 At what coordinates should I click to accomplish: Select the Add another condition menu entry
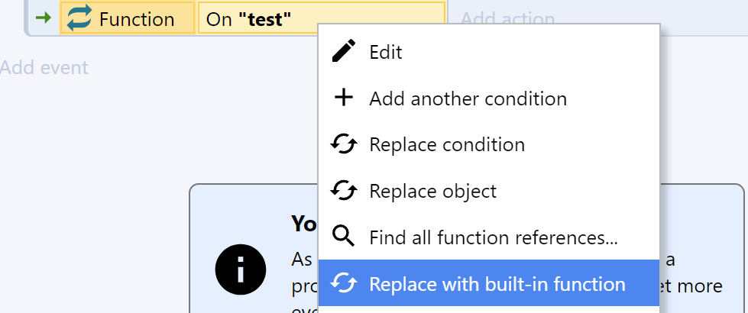pos(489,98)
